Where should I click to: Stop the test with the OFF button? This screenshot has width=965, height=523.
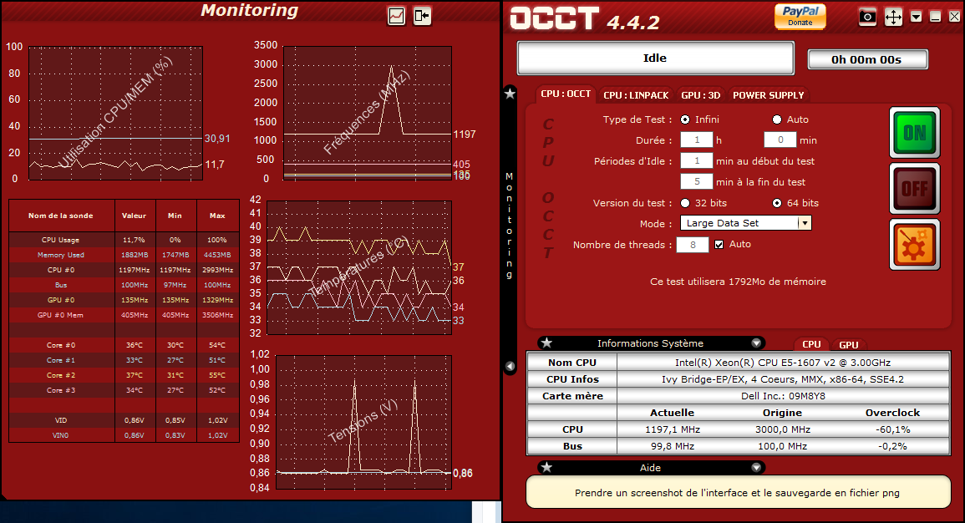point(914,188)
